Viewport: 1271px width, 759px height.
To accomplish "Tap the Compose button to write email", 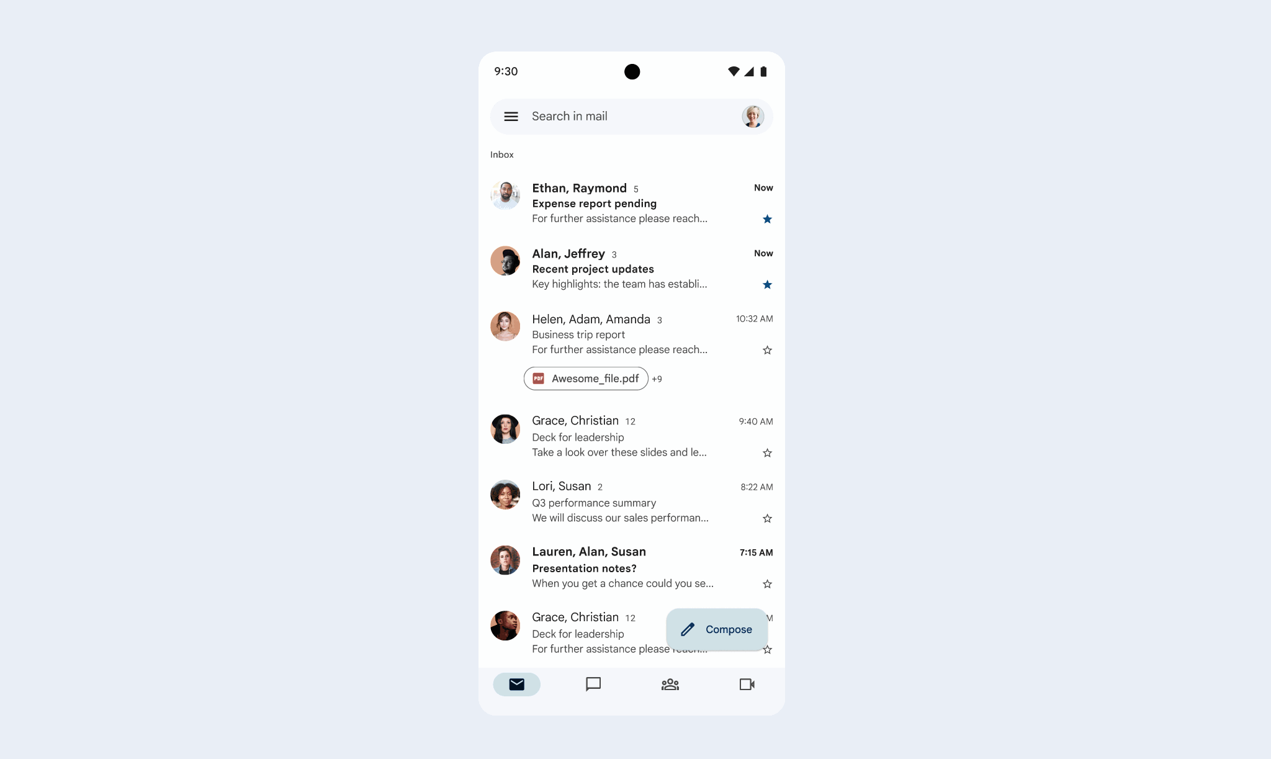I will point(717,629).
